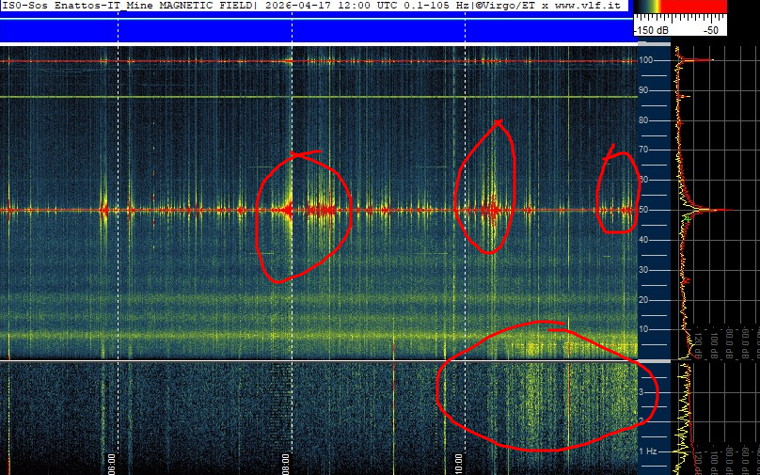The image size is (760, 475).
Task: Click the 80 Hz frequency axis label
Action: [645, 120]
